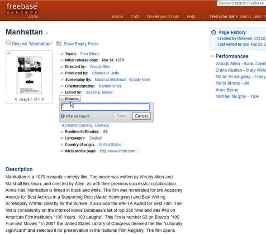
Task: Open the Metaweb creator link in Page History
Action: click(x=244, y=39)
